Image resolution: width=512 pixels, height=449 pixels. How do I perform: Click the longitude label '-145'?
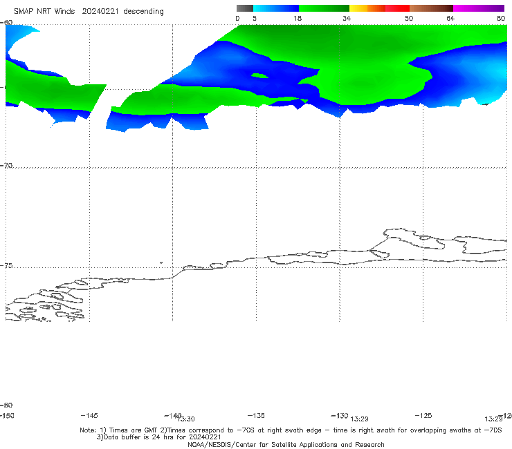pyautogui.click(x=89, y=415)
